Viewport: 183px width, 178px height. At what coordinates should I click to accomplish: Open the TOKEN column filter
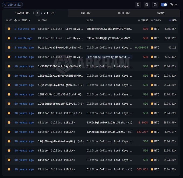(x=152, y=20)
